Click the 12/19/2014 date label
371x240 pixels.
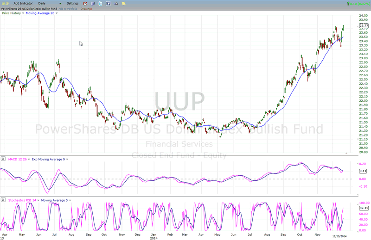click(339, 236)
